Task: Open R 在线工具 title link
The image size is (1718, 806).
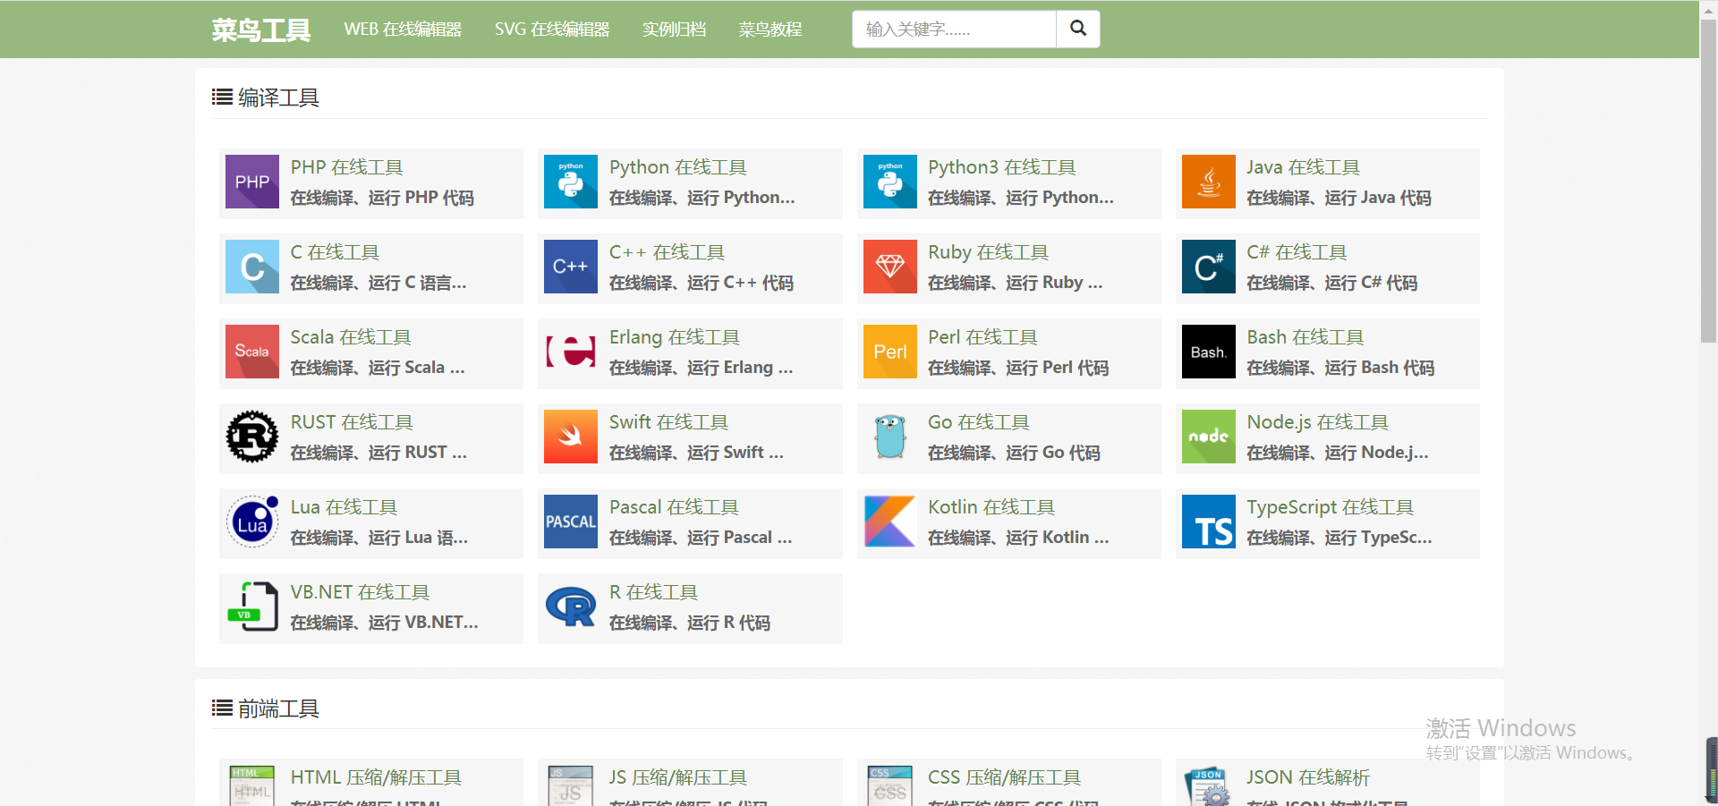Action: click(653, 592)
